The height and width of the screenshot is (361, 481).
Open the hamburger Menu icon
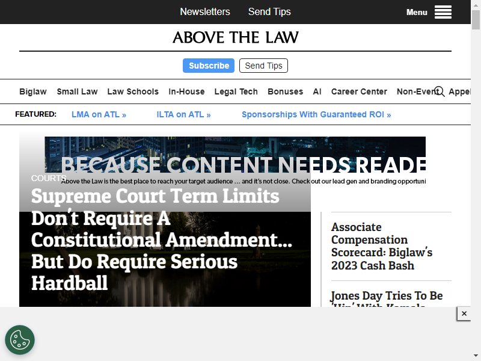click(x=443, y=12)
